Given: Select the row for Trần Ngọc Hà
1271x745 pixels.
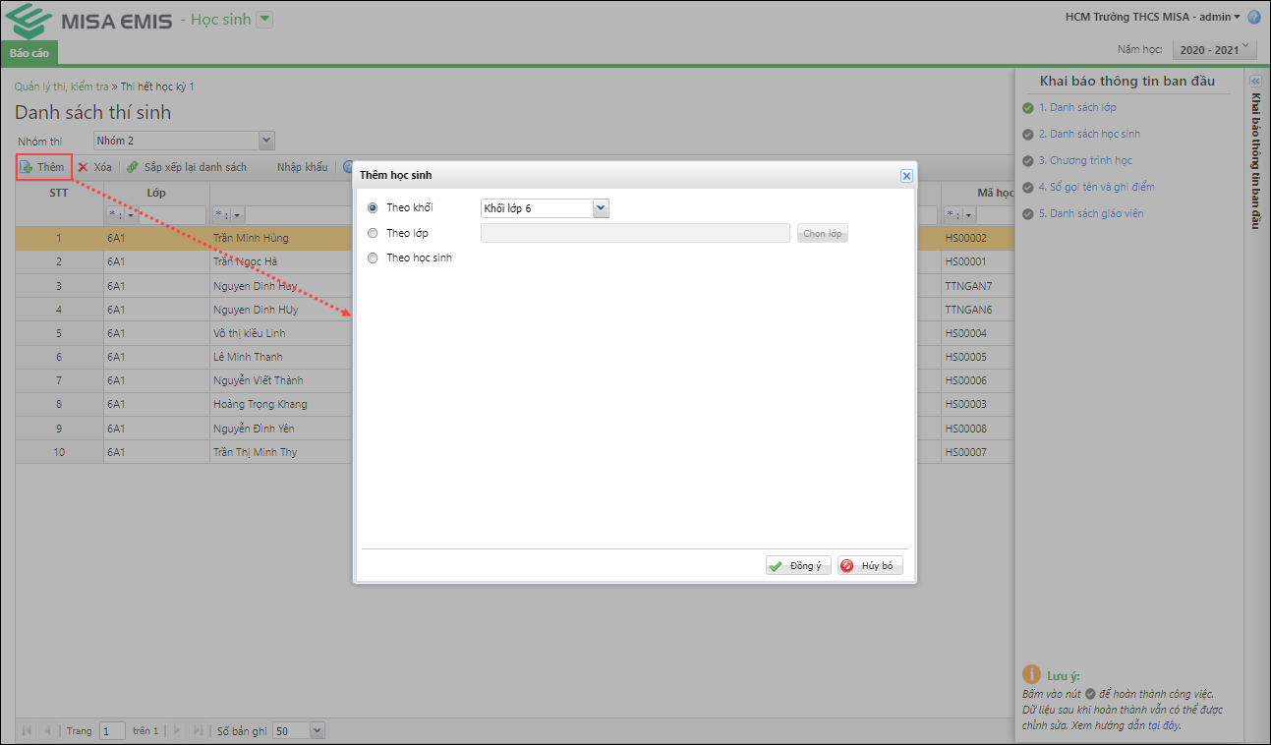Looking at the screenshot, I should (183, 262).
